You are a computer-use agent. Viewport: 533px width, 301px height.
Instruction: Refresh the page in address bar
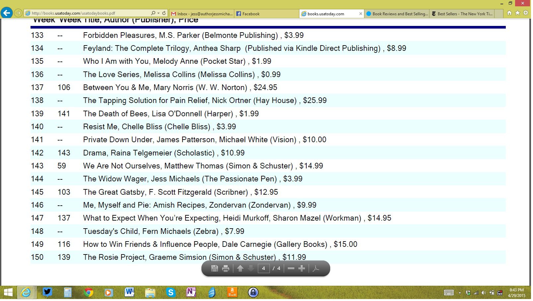click(x=164, y=13)
